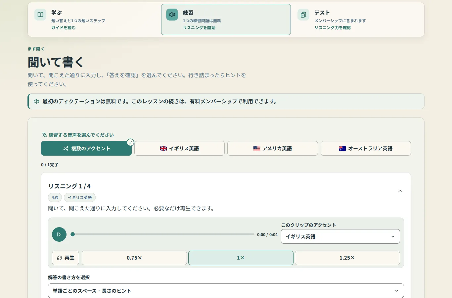This screenshot has width=452, height=298.
Task: Click the リスニング力を確認 link
Action: tap(333, 28)
